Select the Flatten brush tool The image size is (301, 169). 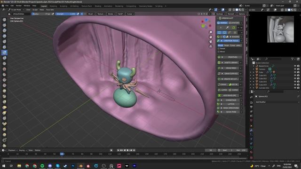(4, 75)
